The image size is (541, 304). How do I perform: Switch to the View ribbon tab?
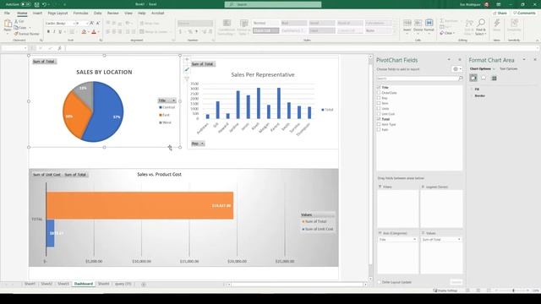[128, 14]
